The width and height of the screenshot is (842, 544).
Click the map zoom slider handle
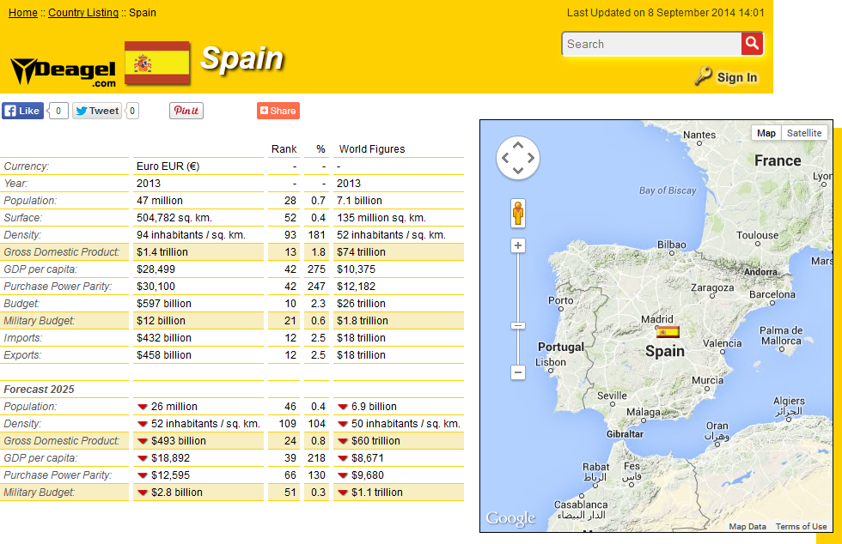click(x=518, y=325)
